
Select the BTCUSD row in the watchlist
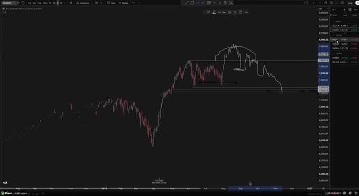click(x=345, y=62)
